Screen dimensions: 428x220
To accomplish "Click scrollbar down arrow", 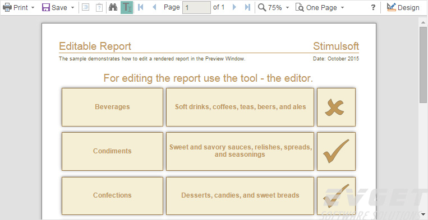I will [423, 214].
